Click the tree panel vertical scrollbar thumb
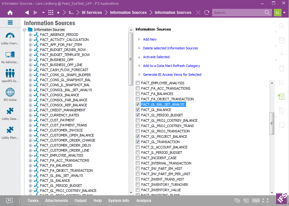The image size is (289, 206). pyautogui.click(x=131, y=59)
